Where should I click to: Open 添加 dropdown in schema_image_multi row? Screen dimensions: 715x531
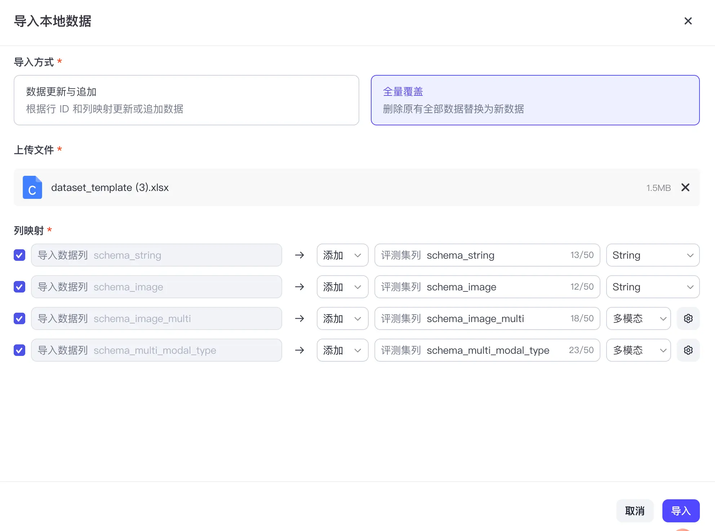click(342, 318)
